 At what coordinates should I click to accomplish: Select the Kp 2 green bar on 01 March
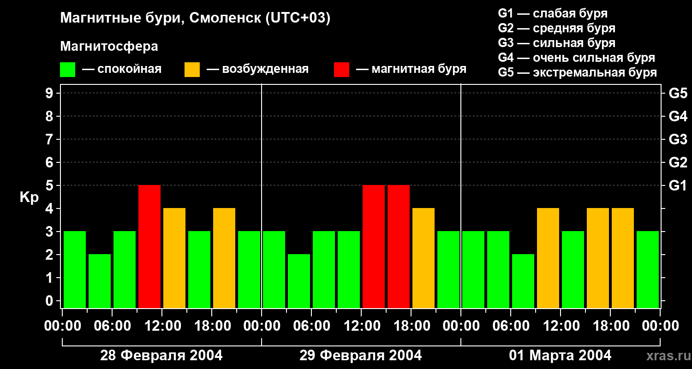pyautogui.click(x=523, y=281)
